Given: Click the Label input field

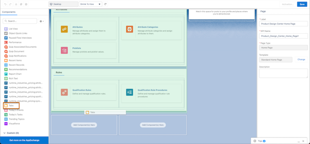Looking at the screenshot, I should 283,24.
